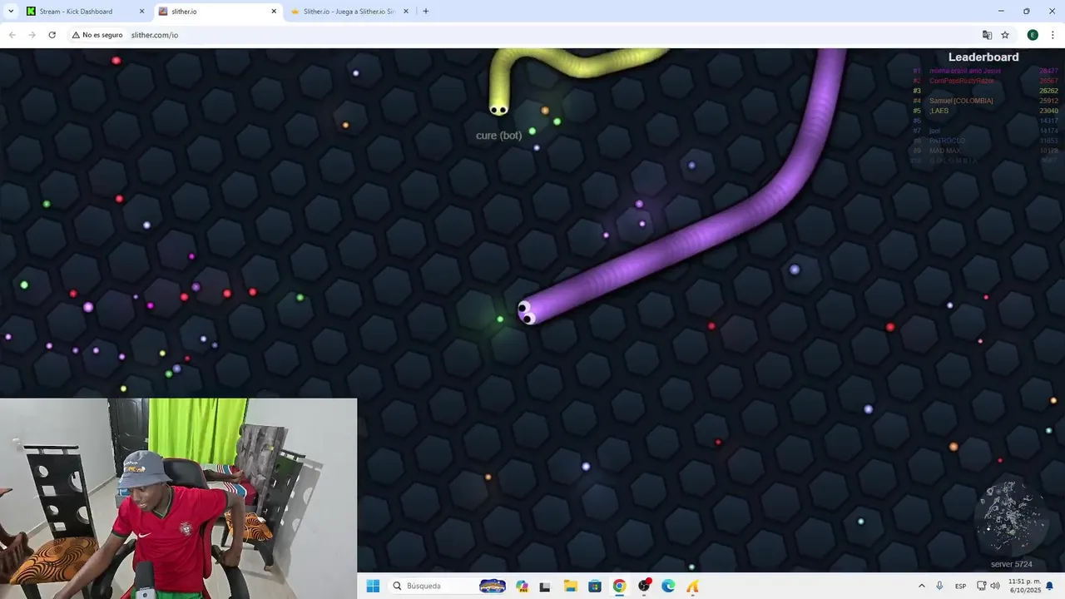Image resolution: width=1065 pixels, height=599 pixels.
Task: Open the clock showing 11:51 p. m.
Action: click(1025, 586)
